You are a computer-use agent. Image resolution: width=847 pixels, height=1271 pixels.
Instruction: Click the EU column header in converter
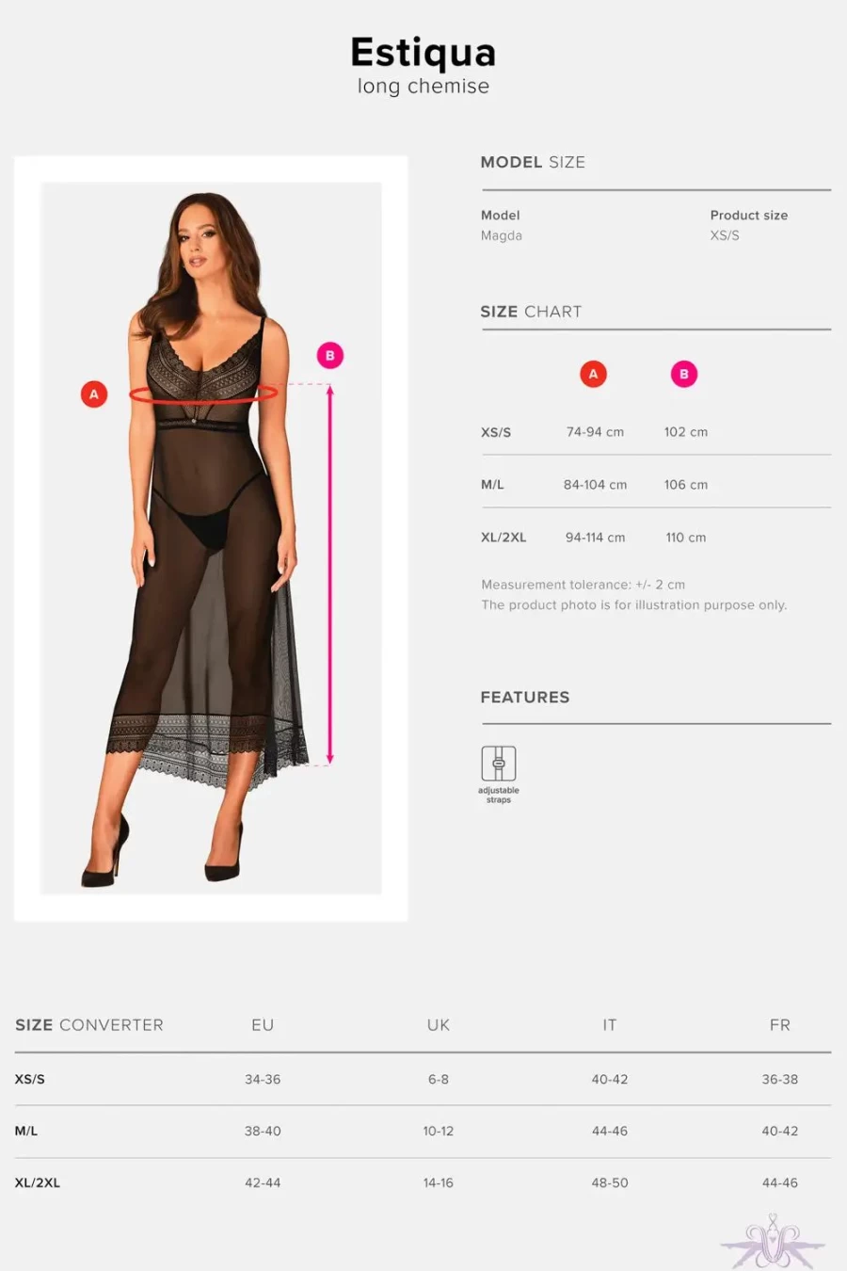[263, 1024]
